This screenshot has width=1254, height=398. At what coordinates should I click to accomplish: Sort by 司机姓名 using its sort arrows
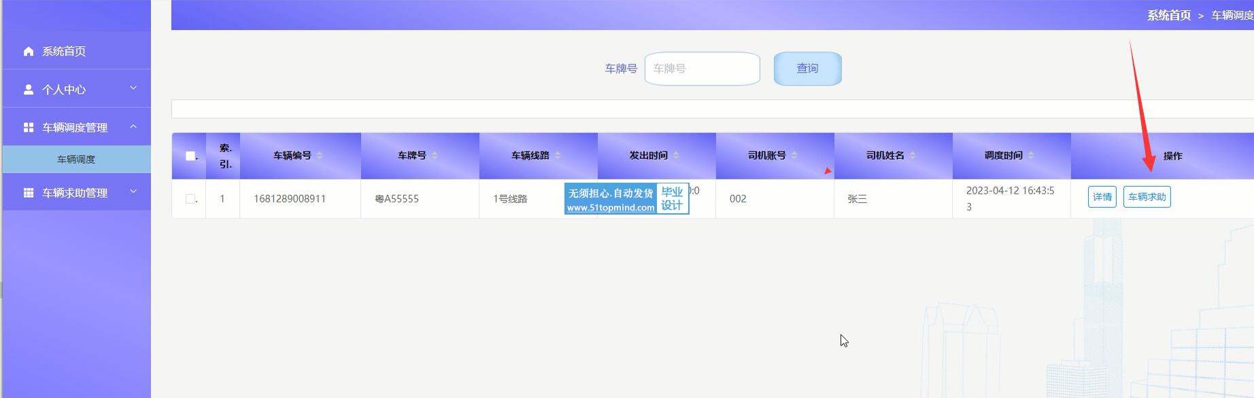click(x=913, y=156)
